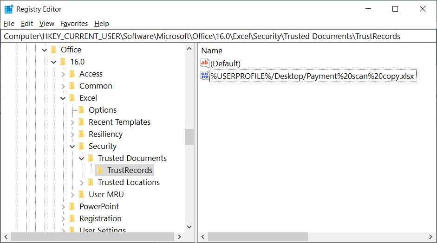
Task: Click the Recent Templates folder icon
Action: [x=81, y=122]
